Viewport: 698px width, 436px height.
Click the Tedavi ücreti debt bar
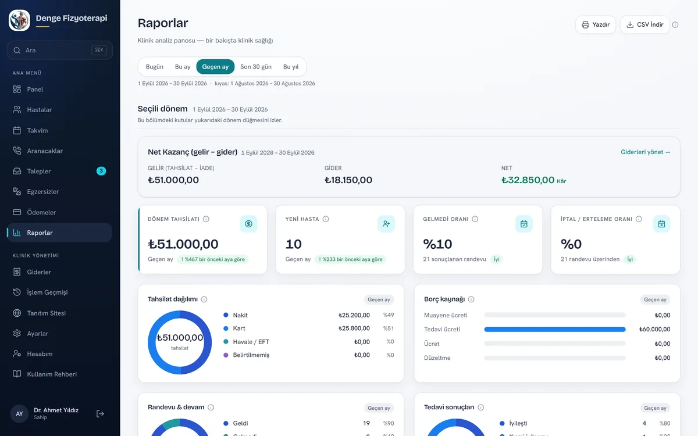[x=555, y=329]
